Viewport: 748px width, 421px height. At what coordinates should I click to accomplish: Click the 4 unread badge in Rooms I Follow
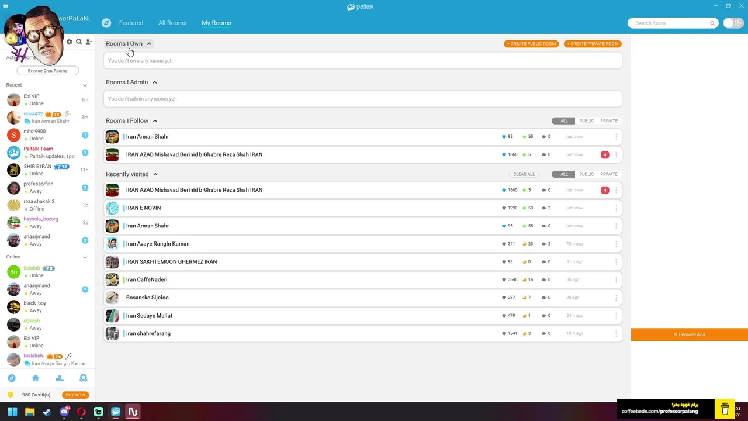click(x=605, y=155)
